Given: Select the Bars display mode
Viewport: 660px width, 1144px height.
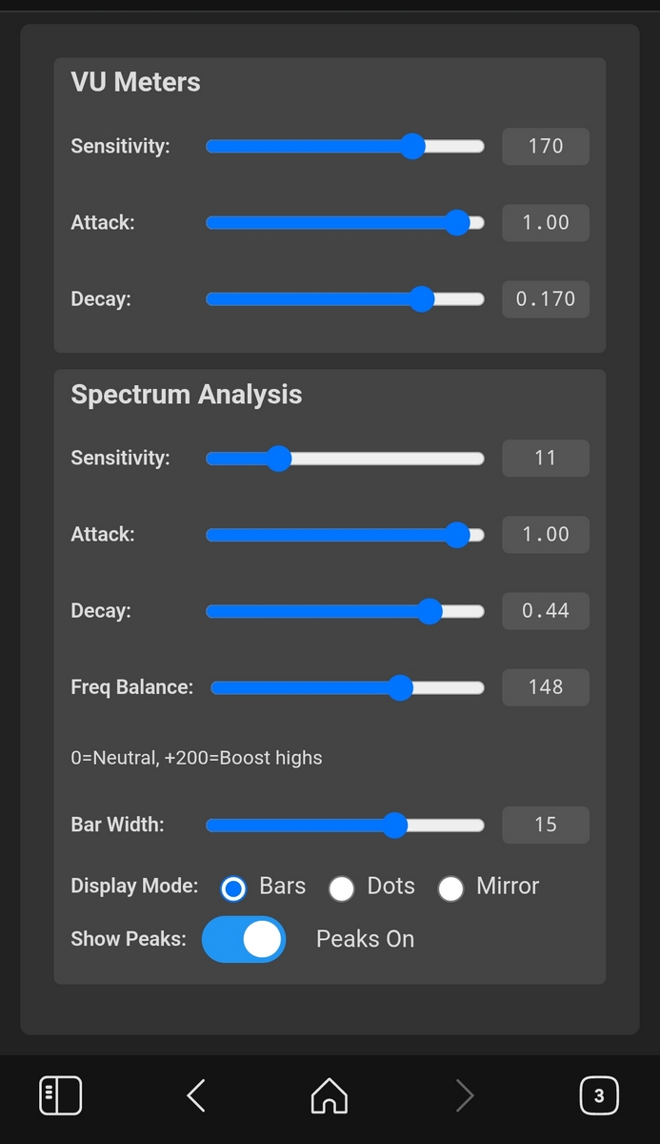Looking at the screenshot, I should click(233, 889).
